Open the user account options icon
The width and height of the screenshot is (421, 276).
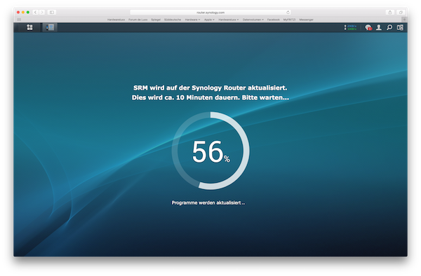click(379, 27)
